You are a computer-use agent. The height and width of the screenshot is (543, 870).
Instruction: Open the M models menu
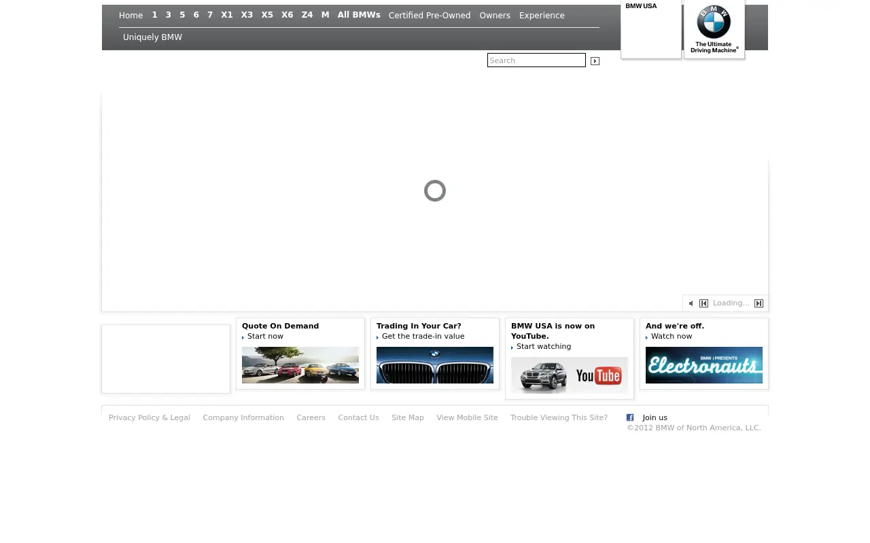(325, 15)
